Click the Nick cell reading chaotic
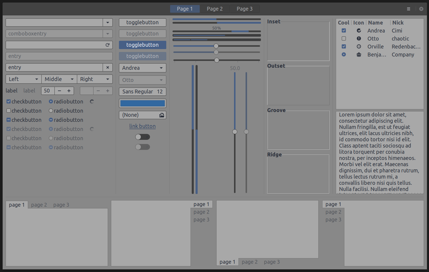The width and height of the screenshot is (429, 272). 400,38
